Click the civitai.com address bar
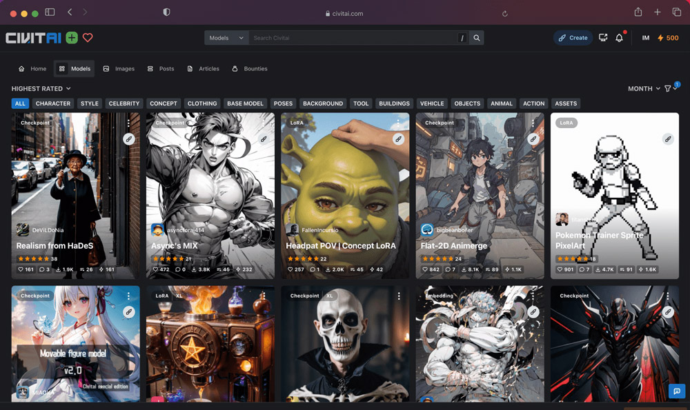Screen dimensions: 690x410 (x=344, y=14)
